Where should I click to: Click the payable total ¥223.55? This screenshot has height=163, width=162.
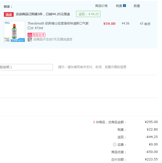151,159
